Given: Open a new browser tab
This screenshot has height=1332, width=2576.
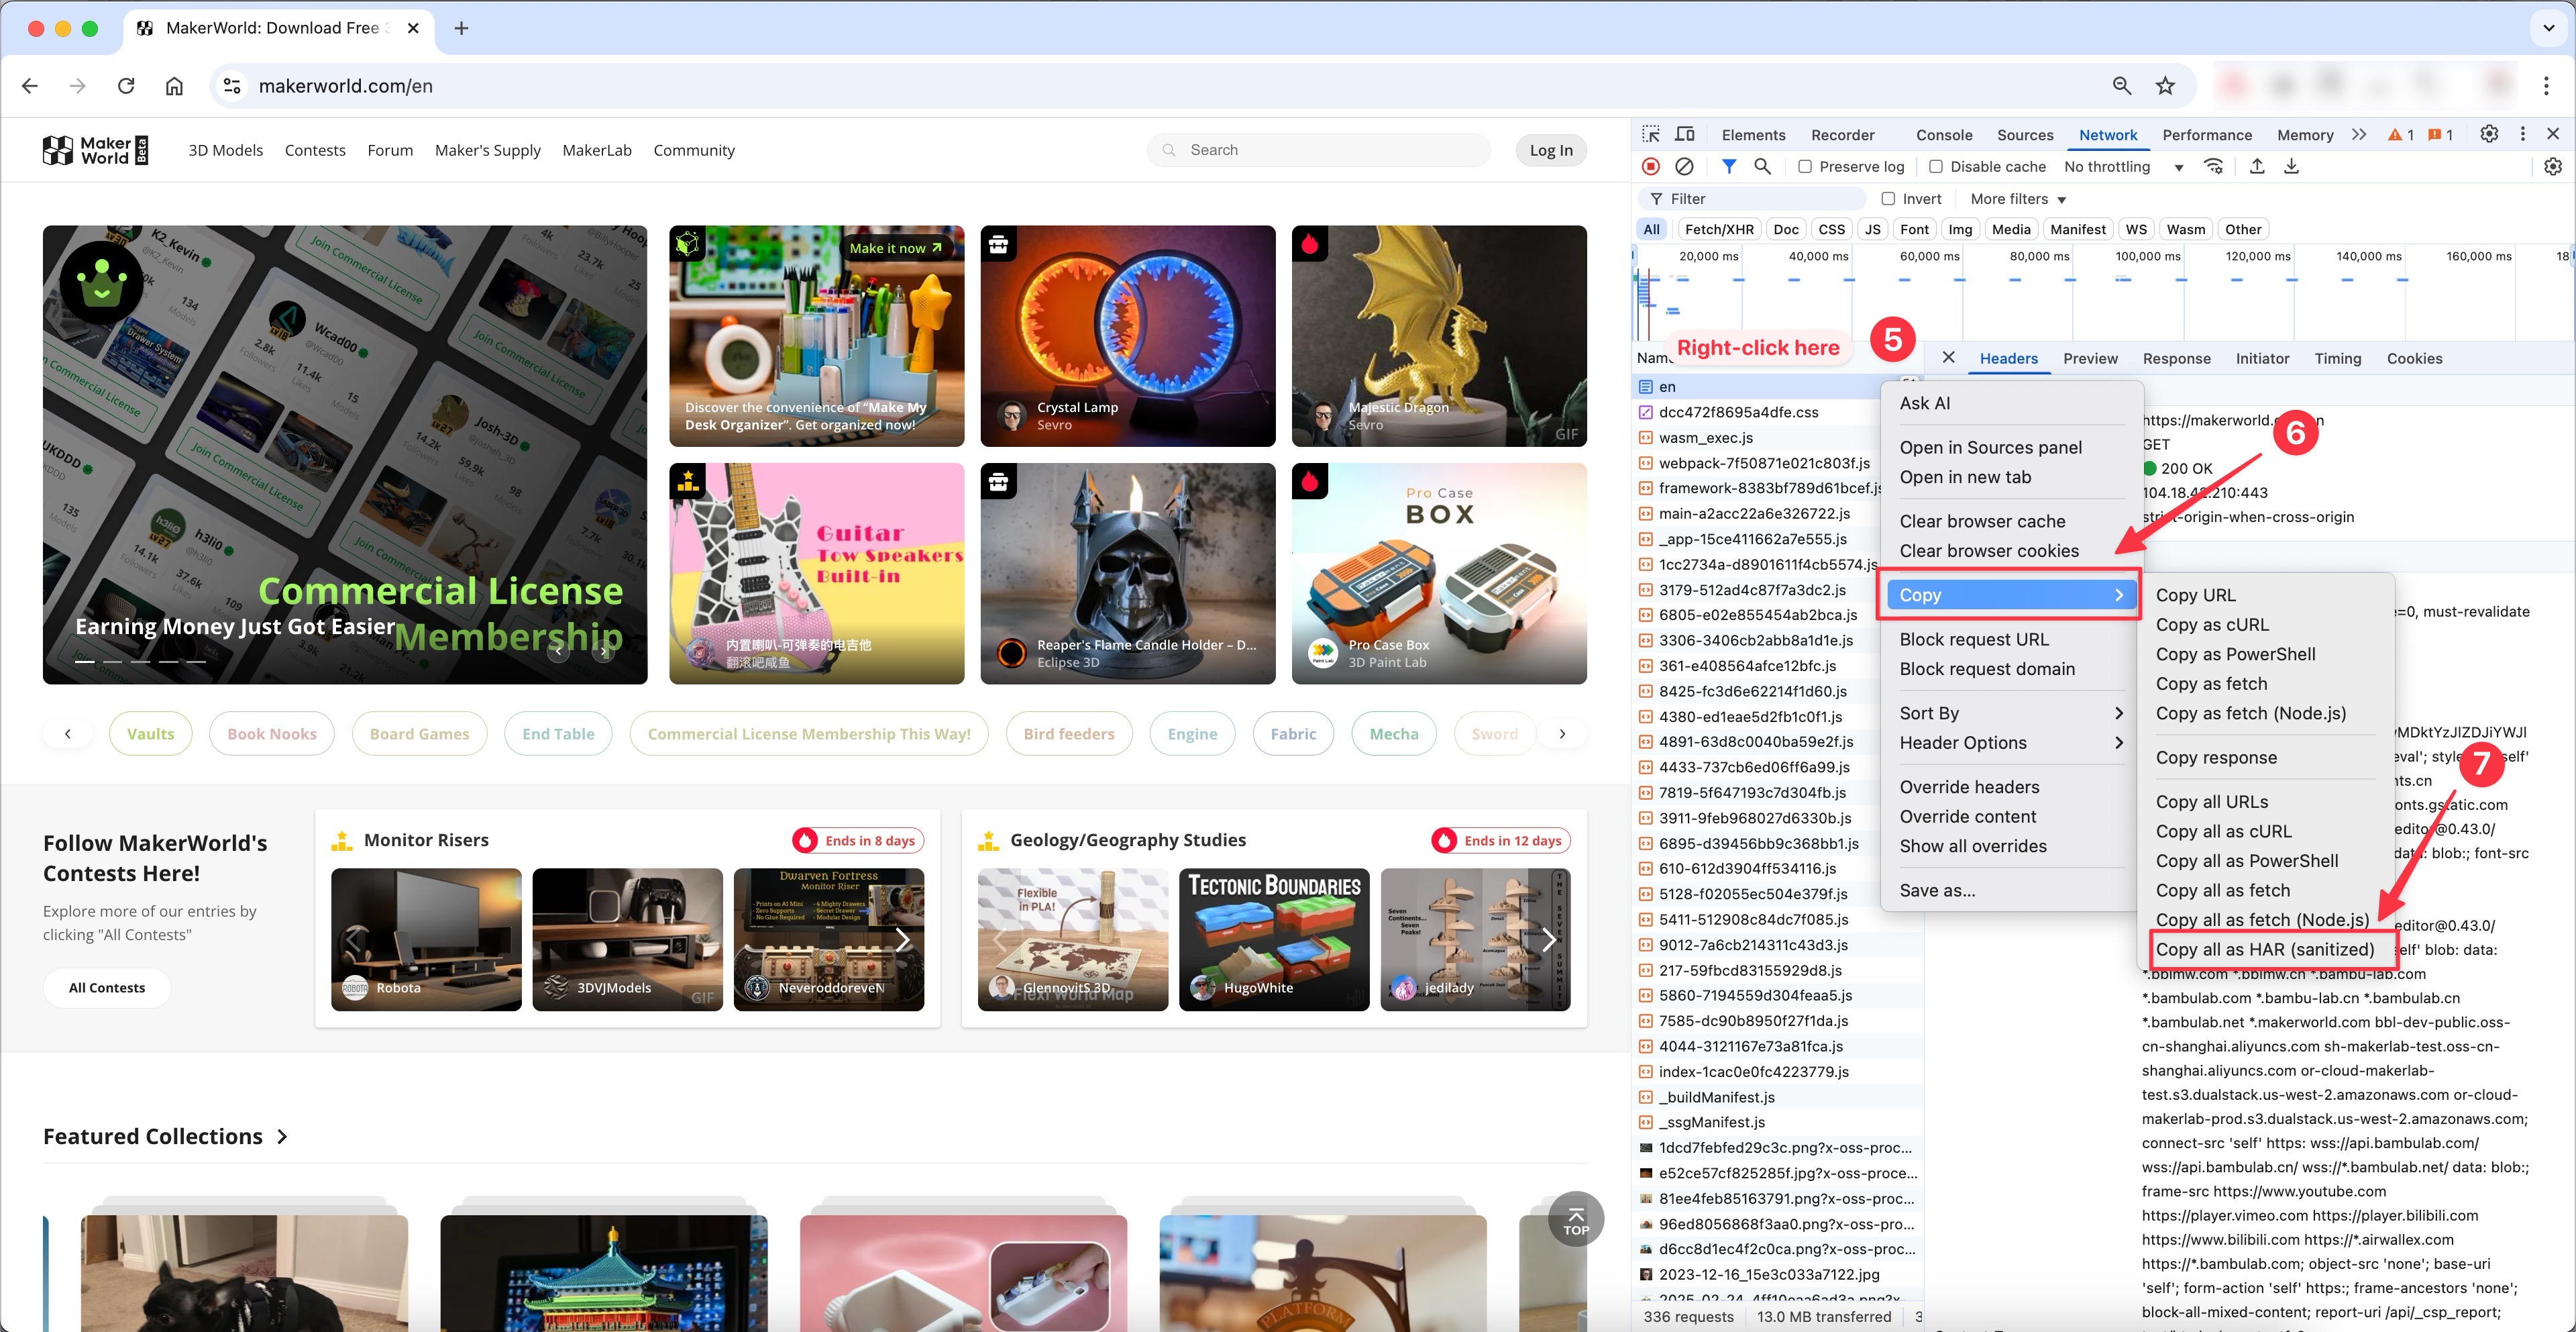Looking at the screenshot, I should point(461,28).
